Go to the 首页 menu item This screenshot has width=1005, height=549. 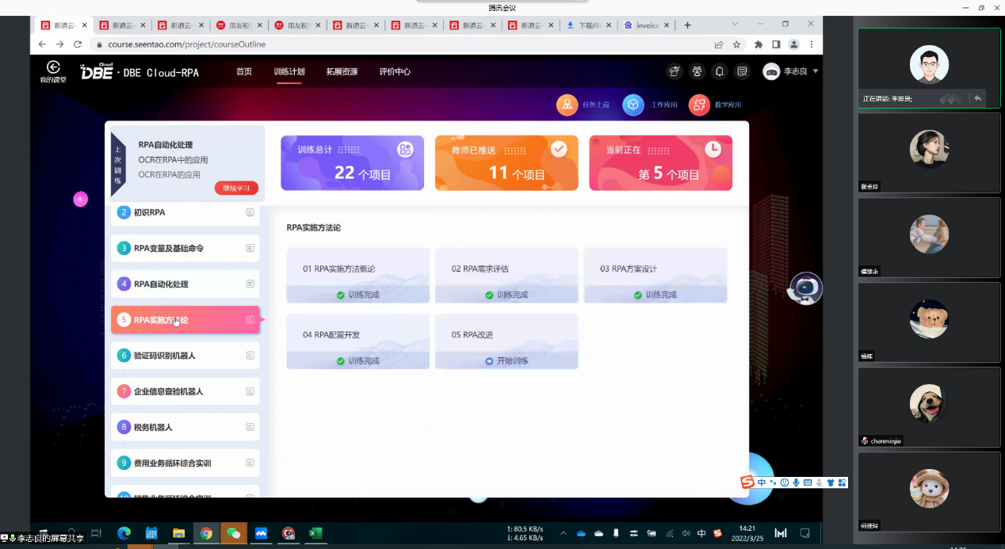coord(243,71)
